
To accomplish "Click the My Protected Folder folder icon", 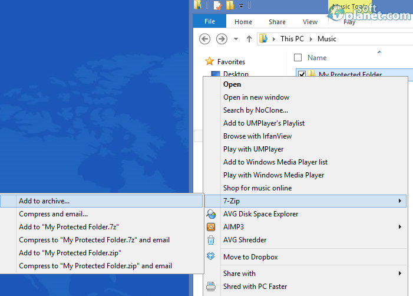I will pos(312,73).
